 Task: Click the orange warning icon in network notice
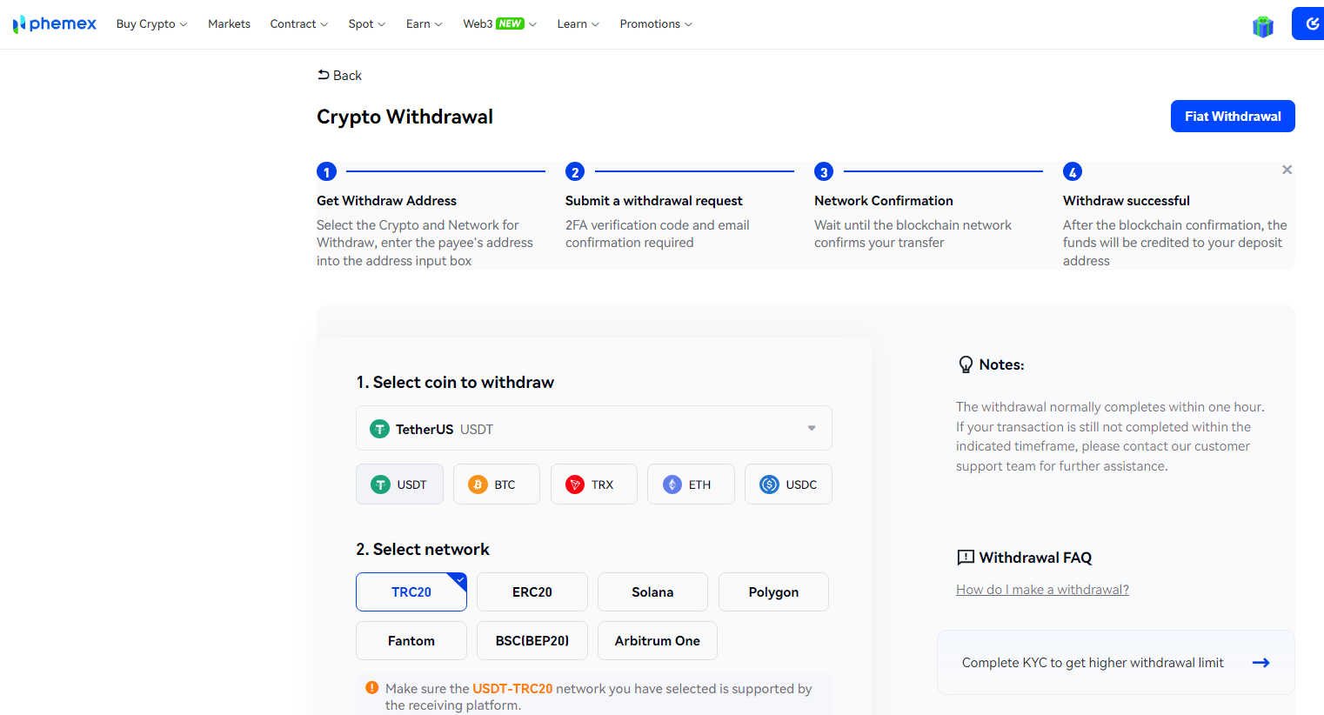371,688
